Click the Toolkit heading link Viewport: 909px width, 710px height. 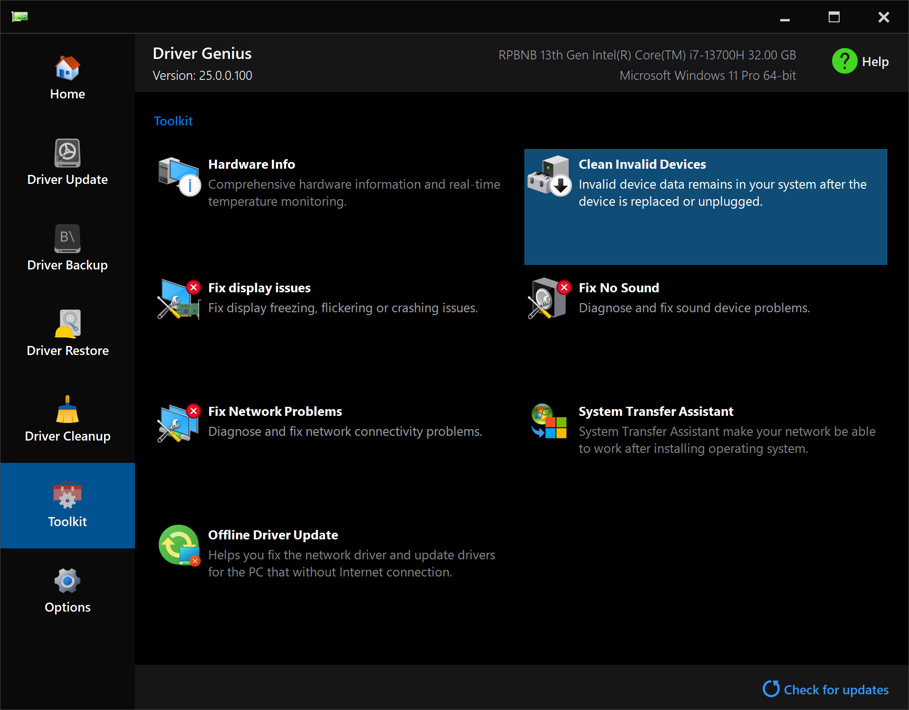[173, 121]
